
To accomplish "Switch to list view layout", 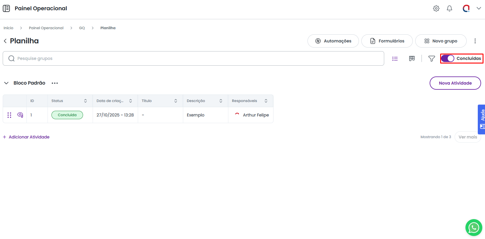I will tap(395, 59).
